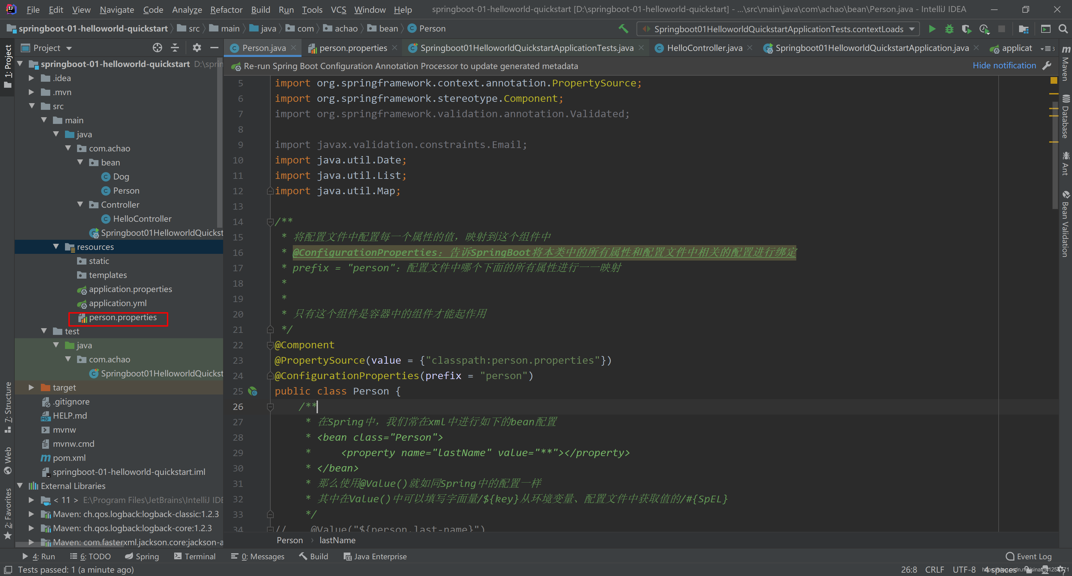
Task: Collapse the Controller package
Action: pos(80,205)
